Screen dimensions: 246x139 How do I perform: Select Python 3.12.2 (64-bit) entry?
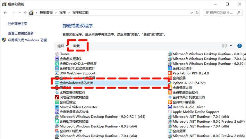pos(189,83)
